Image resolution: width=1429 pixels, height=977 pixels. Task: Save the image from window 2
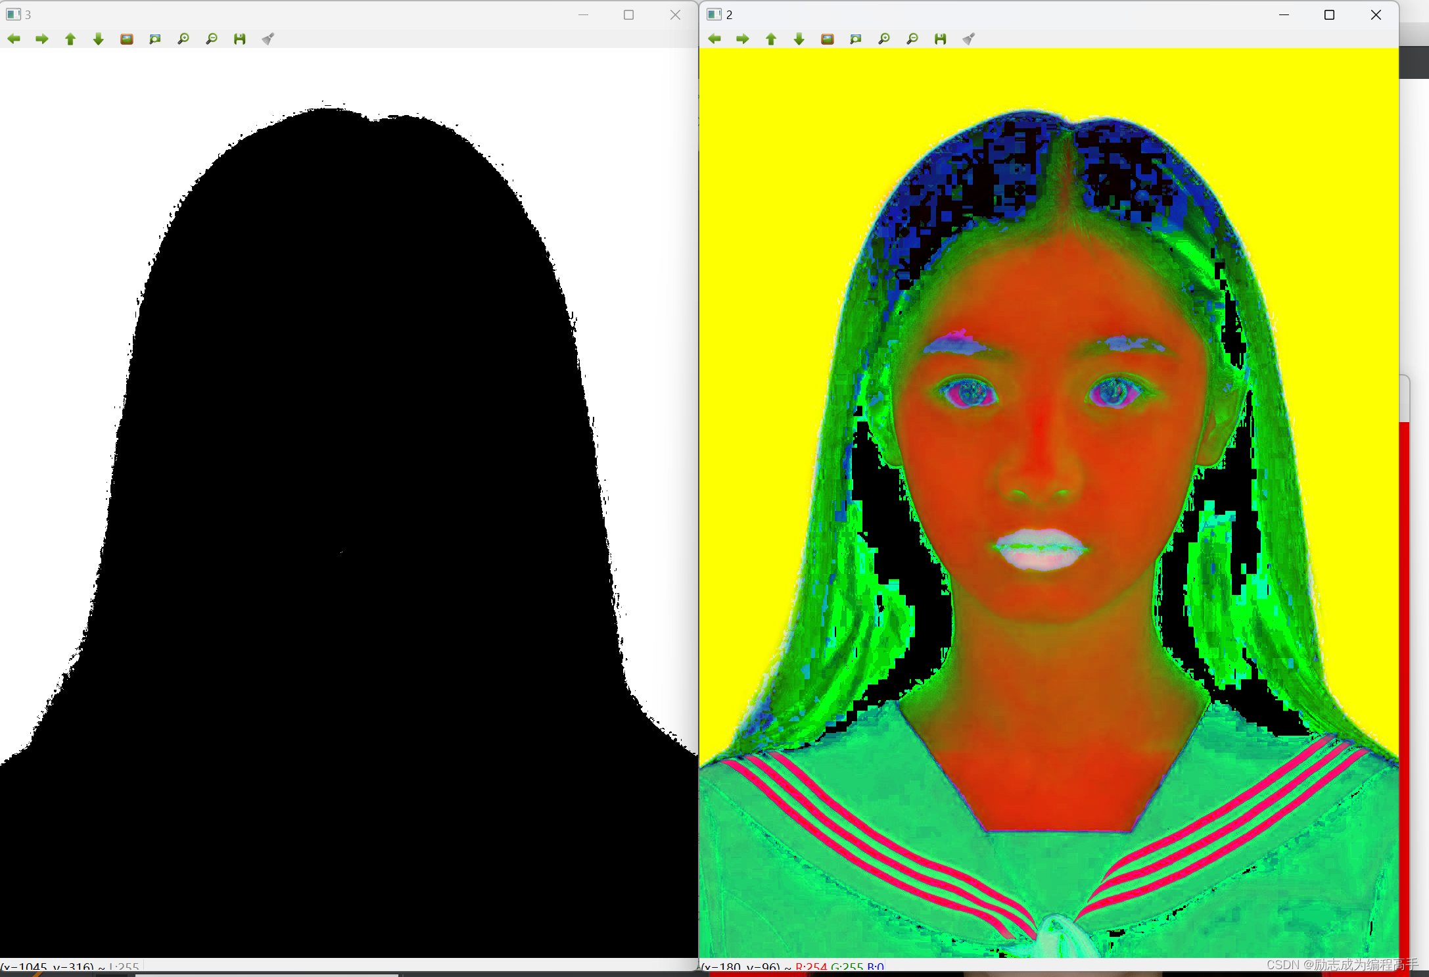click(940, 39)
